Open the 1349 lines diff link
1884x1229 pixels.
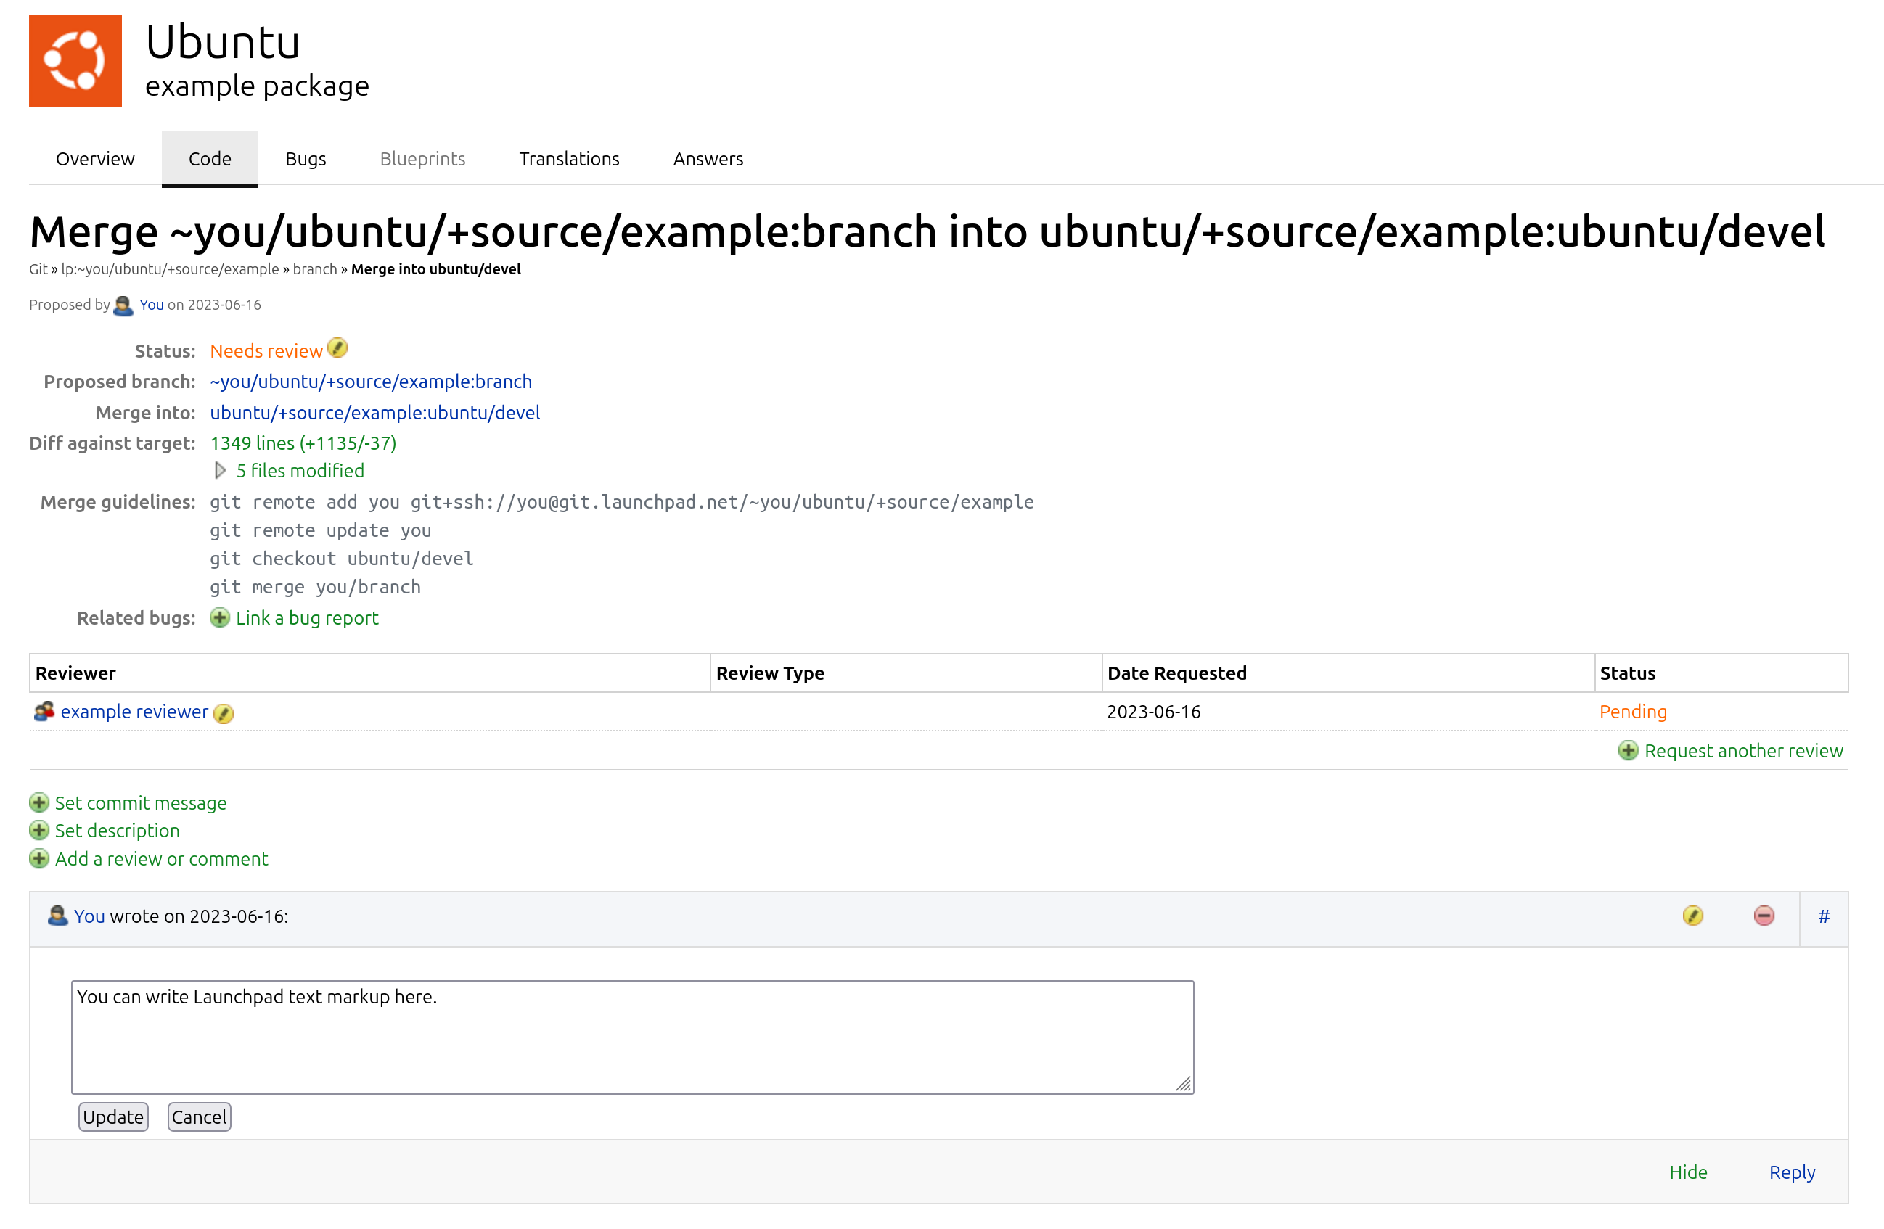303,443
